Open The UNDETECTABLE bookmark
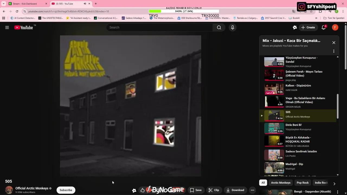The image size is (347, 195). pyautogui.click(x=50, y=18)
